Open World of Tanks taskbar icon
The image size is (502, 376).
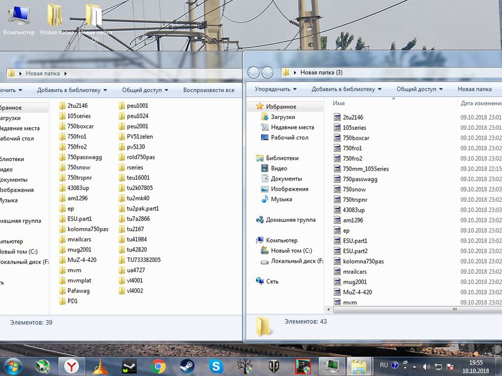(274, 366)
